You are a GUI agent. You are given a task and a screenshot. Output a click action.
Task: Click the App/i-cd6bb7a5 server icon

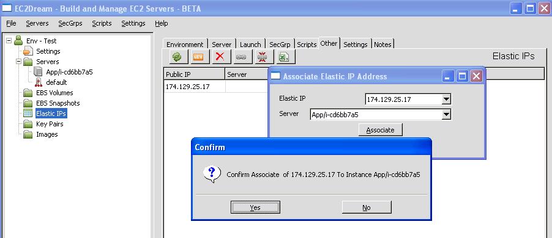[38, 72]
